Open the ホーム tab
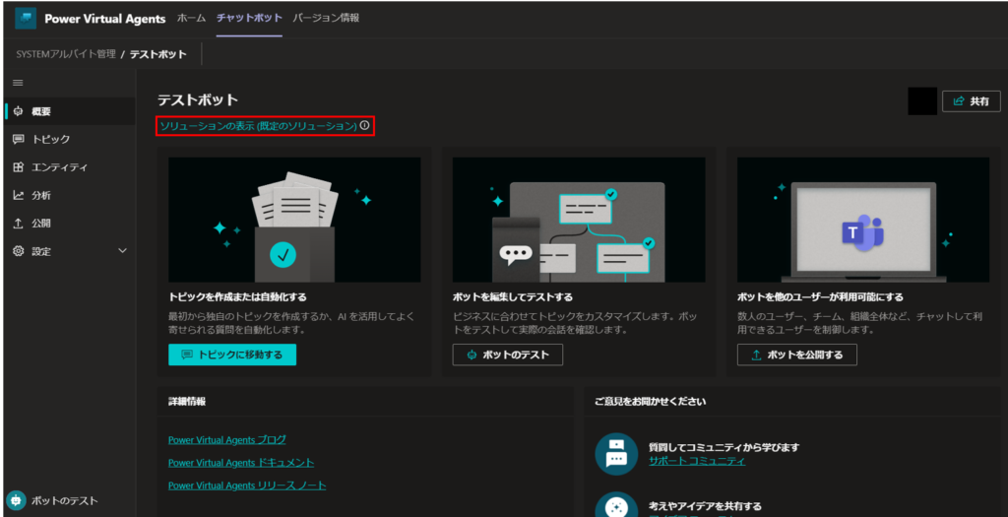 191,18
